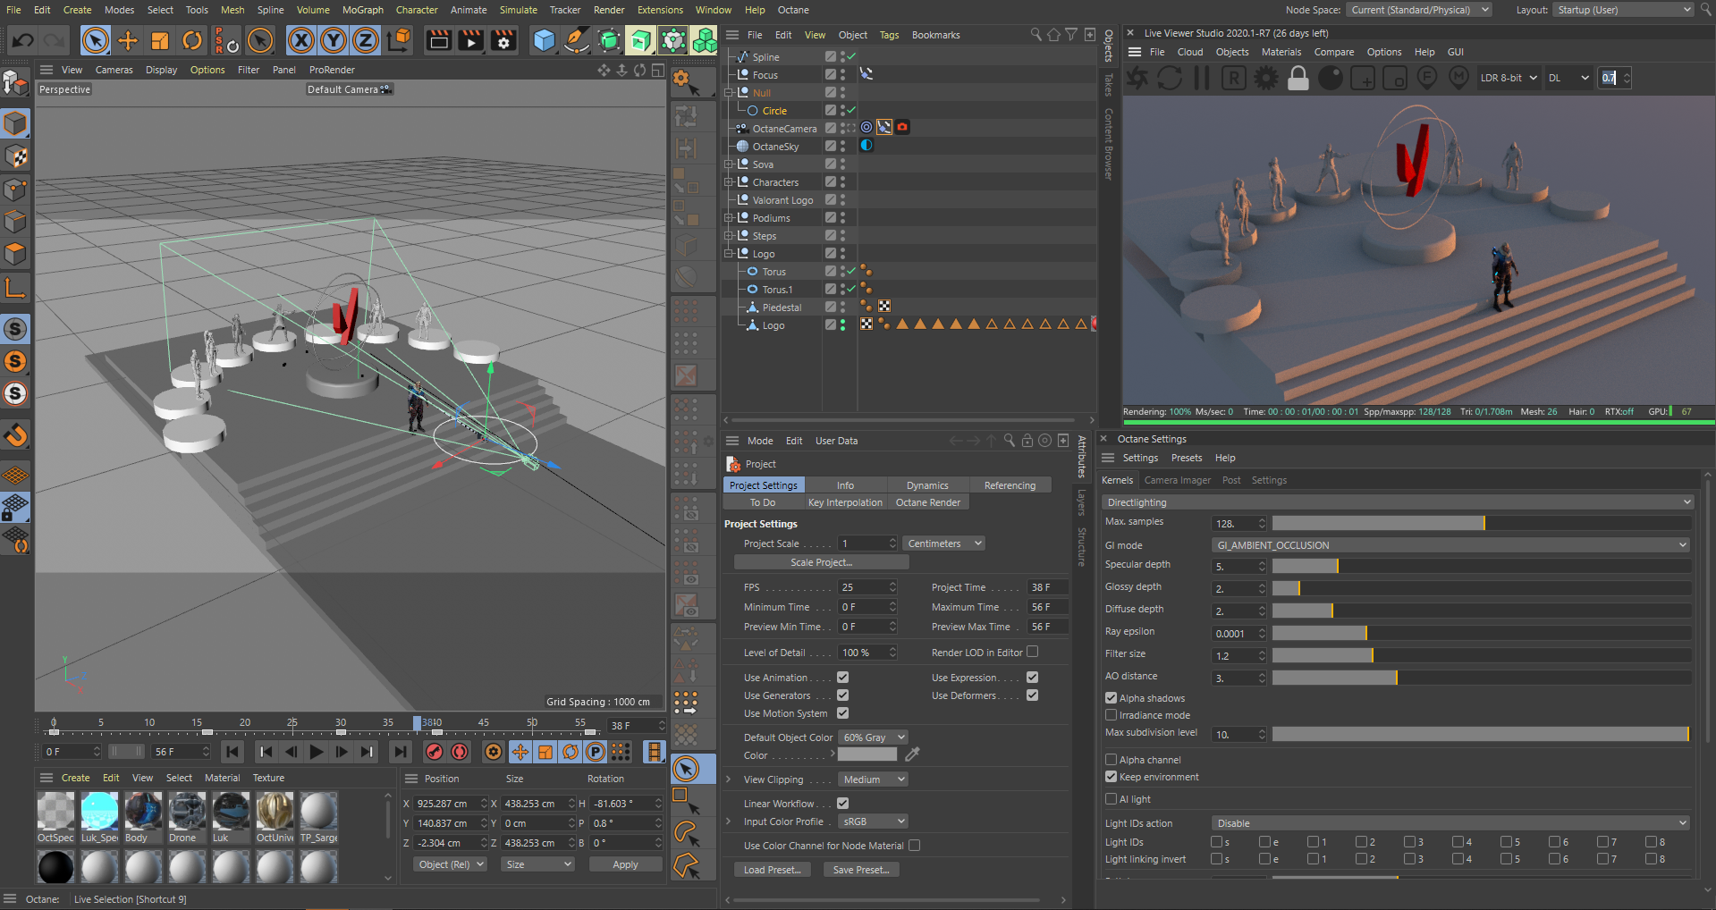Click Octane render settings gear icon
The image size is (1716, 910).
[x=1266, y=79]
